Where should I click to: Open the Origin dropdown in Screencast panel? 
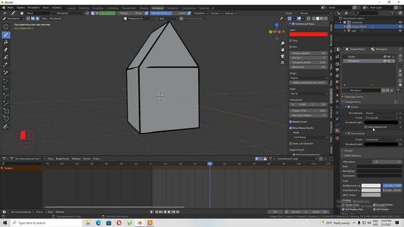[309, 78]
